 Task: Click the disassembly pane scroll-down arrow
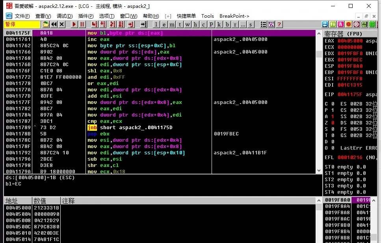click(319, 171)
